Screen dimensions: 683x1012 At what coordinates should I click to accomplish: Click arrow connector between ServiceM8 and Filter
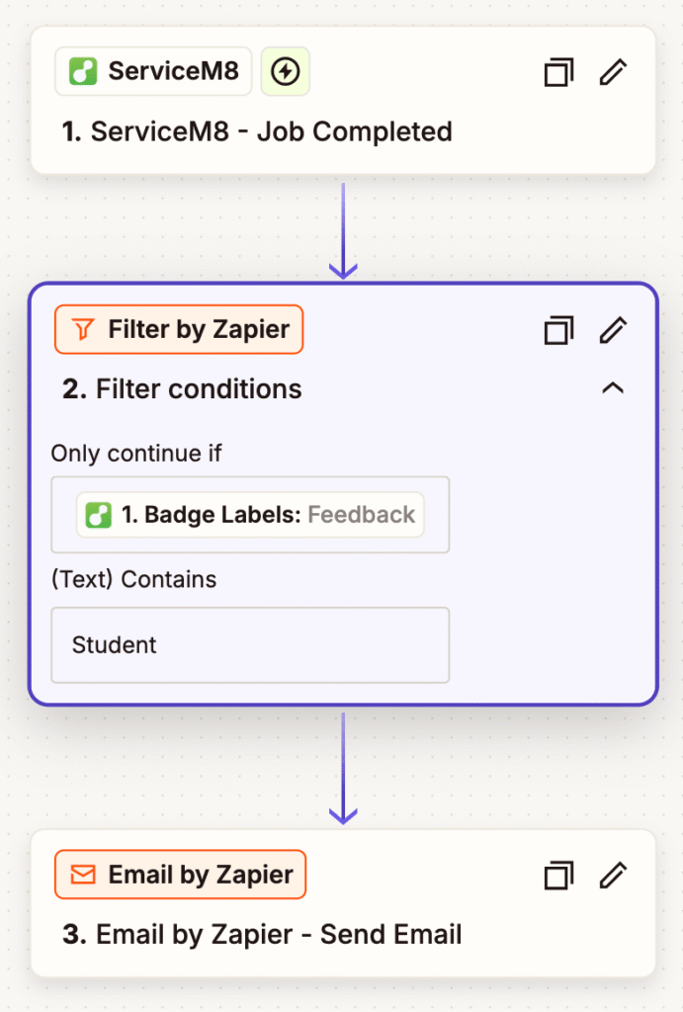pyautogui.click(x=343, y=229)
